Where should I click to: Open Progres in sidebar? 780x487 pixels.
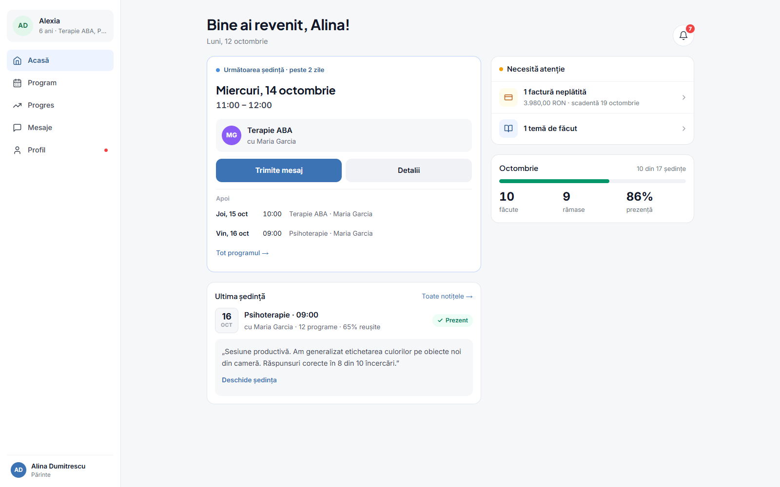pyautogui.click(x=60, y=105)
